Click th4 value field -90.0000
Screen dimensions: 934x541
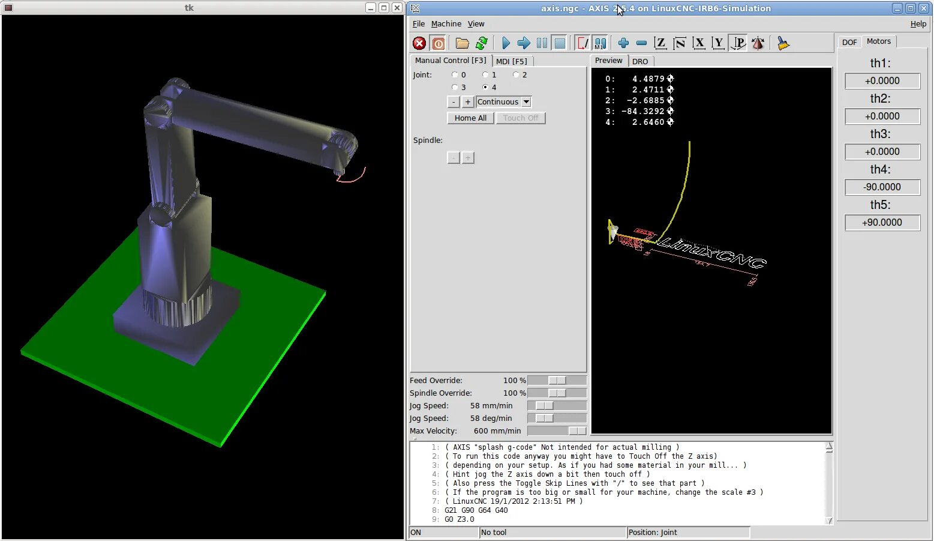pos(882,187)
